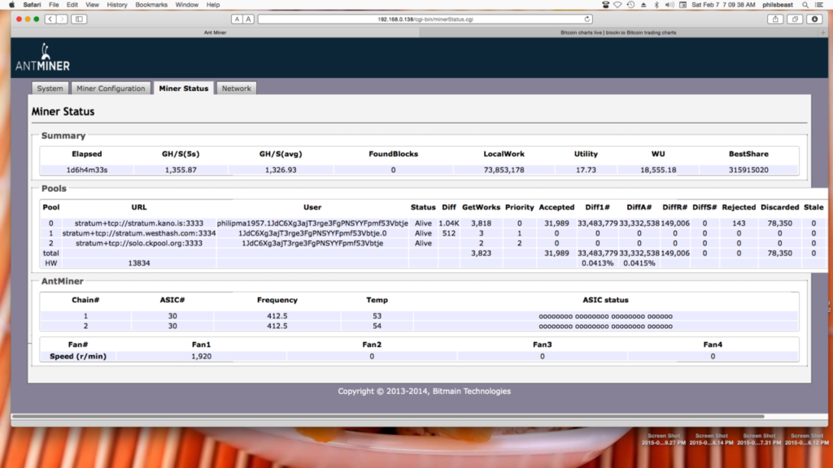Open the Share button in Safari toolbar
Image resolution: width=833 pixels, height=468 pixels.
[775, 19]
